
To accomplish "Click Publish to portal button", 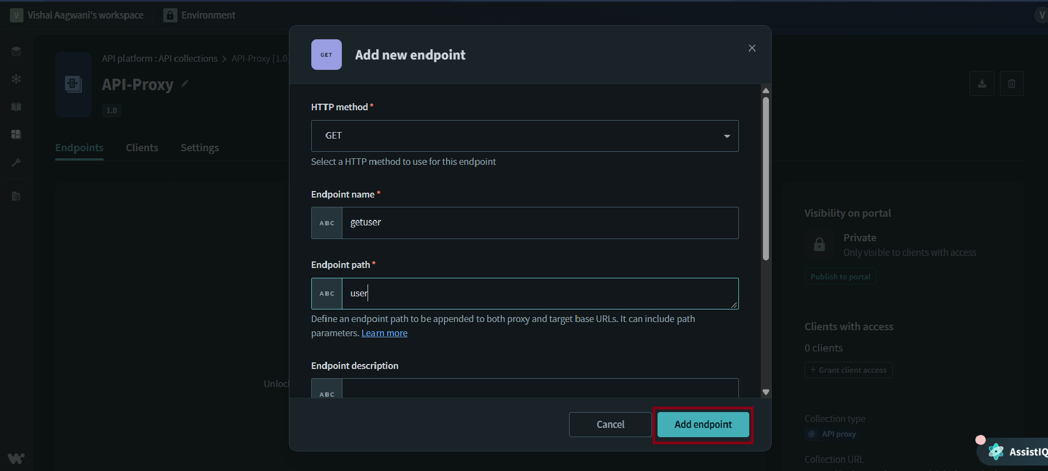I will coord(840,277).
